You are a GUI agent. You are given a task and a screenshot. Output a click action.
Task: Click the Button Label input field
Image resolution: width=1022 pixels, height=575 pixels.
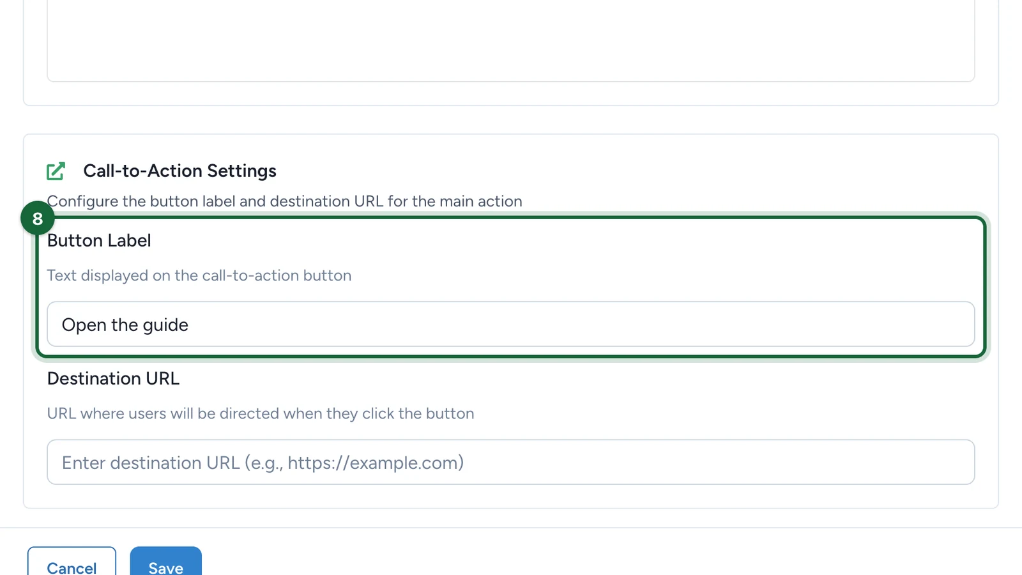point(511,324)
